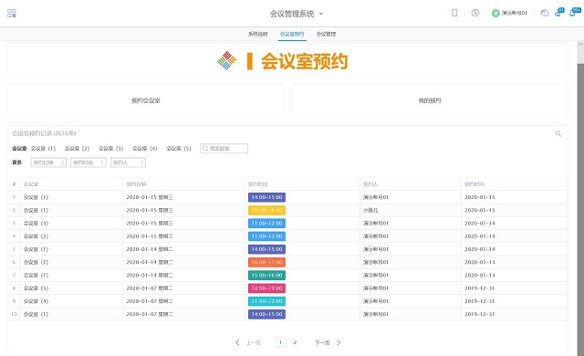Click 2020-01-07 星期二 date in row 8
This screenshot has width=584, height=356.
(150, 288)
